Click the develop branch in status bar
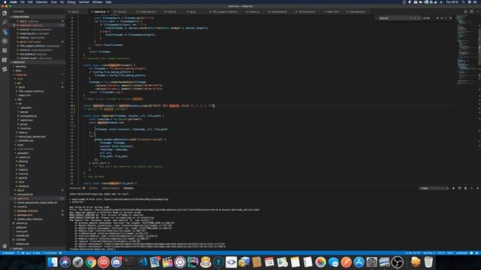 (x=8, y=253)
